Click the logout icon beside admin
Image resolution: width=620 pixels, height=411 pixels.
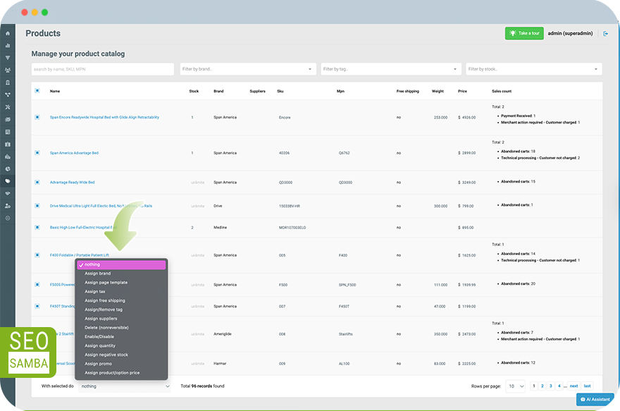(x=605, y=34)
